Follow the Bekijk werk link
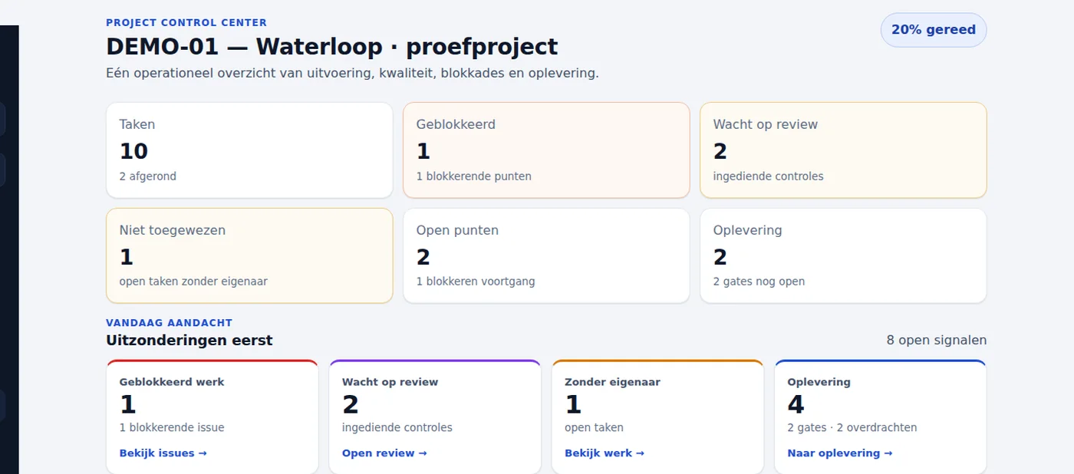This screenshot has height=474, width=1074. [605, 453]
